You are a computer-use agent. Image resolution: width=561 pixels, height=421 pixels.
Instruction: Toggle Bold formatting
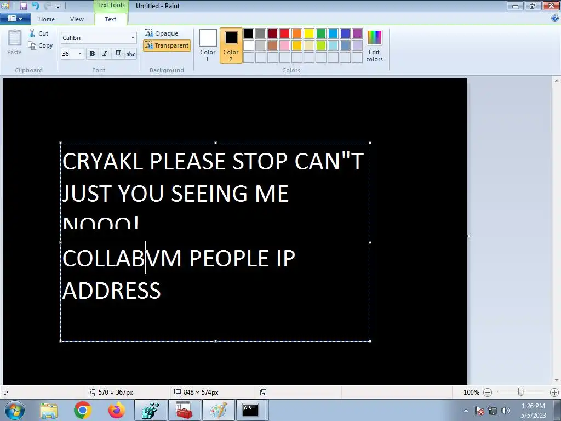[x=92, y=54]
